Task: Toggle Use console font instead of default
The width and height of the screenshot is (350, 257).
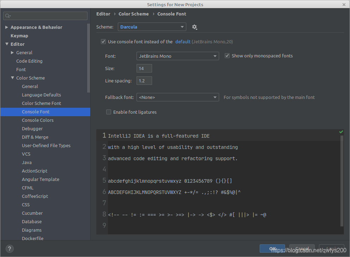Action: click(103, 42)
